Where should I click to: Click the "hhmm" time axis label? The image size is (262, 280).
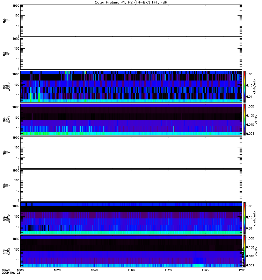pos(6,270)
